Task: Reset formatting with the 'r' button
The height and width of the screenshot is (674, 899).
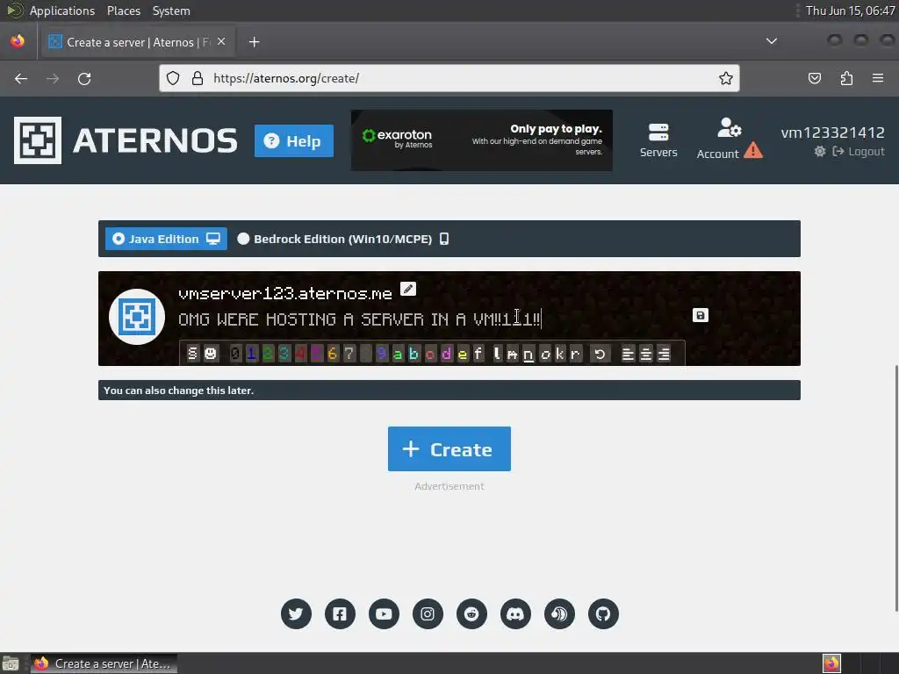Action: [575, 354]
